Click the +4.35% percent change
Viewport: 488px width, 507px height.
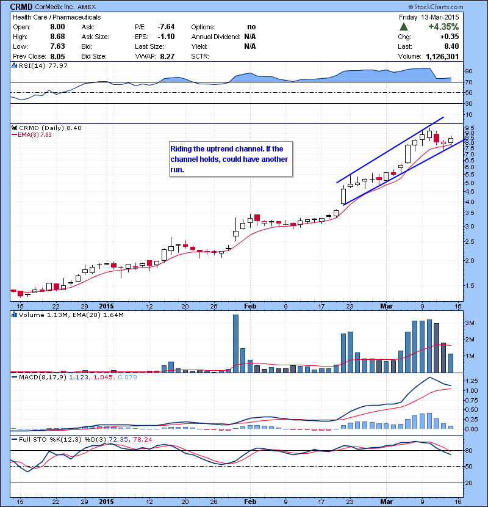click(x=443, y=26)
